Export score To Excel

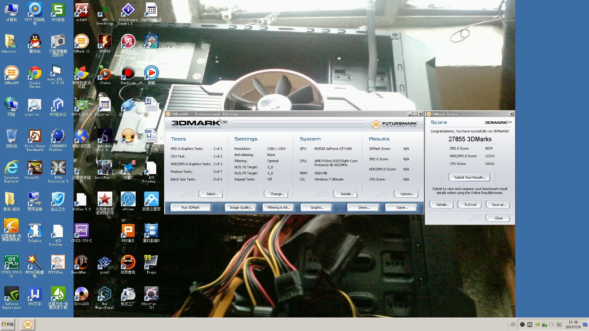[470, 205]
